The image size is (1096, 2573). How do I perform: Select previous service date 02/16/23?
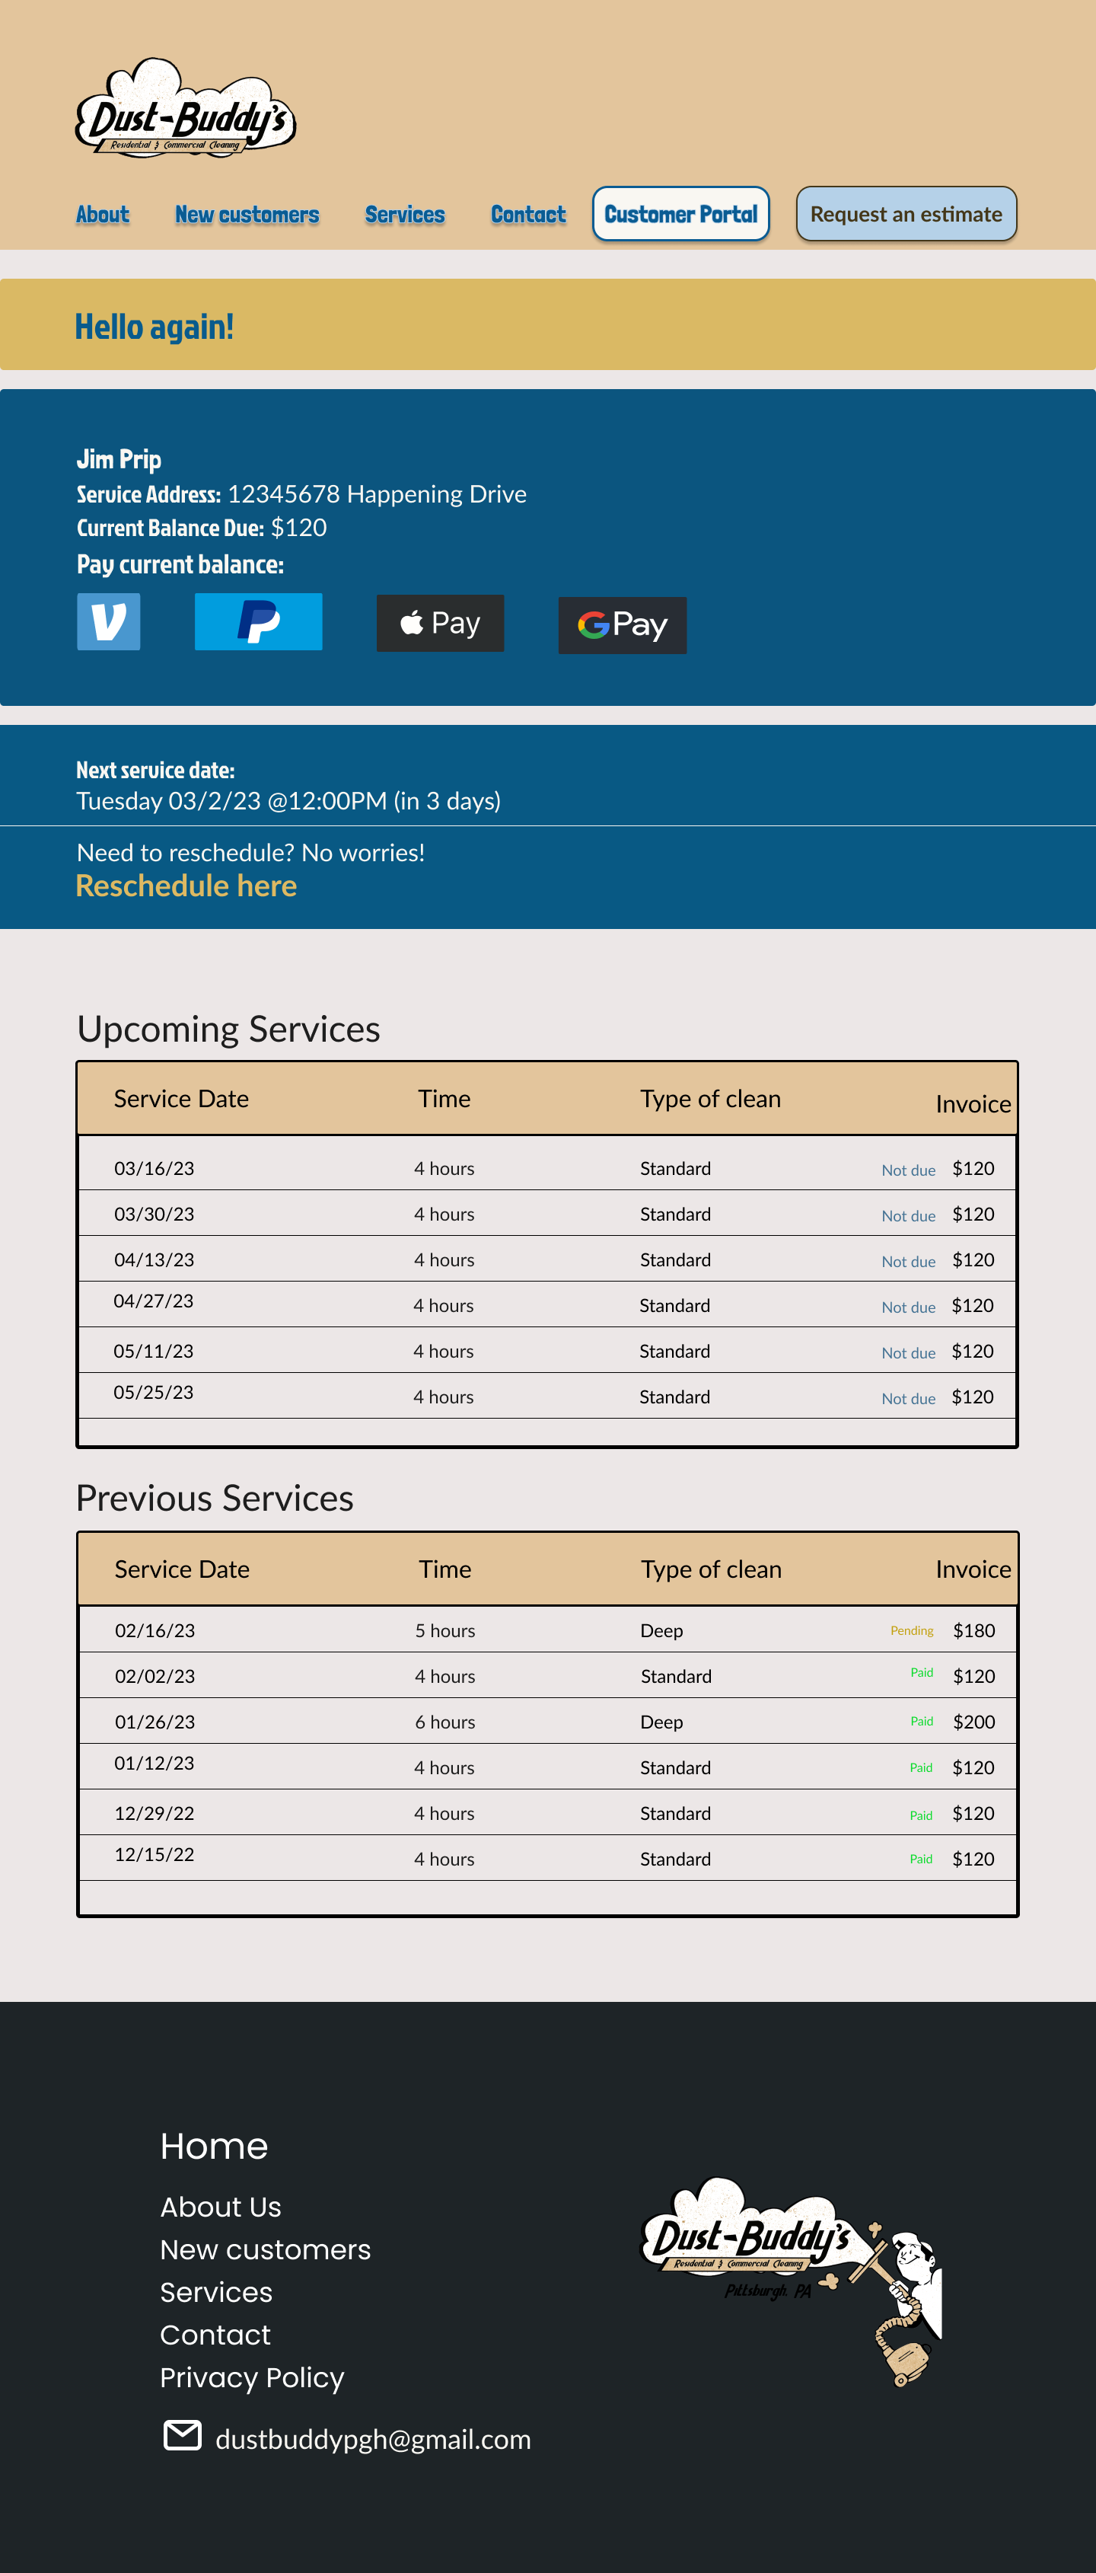[x=156, y=1631]
